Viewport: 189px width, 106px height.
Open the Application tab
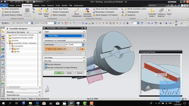point(79,6)
